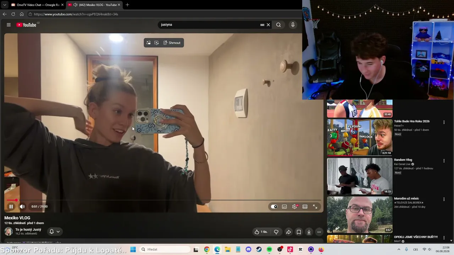The height and width of the screenshot is (255, 454).
Task: Open options for 'OPEKLI JSME VŠECHNY BUŘTY!'
Action: (x=444, y=238)
